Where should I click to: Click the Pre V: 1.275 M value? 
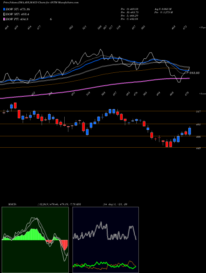pyautogui.click(x=164, y=12)
